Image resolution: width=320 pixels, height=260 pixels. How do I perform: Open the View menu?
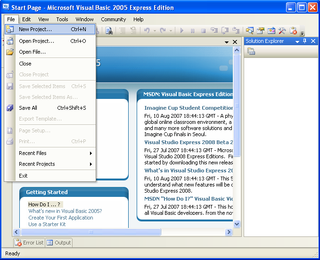click(43, 19)
